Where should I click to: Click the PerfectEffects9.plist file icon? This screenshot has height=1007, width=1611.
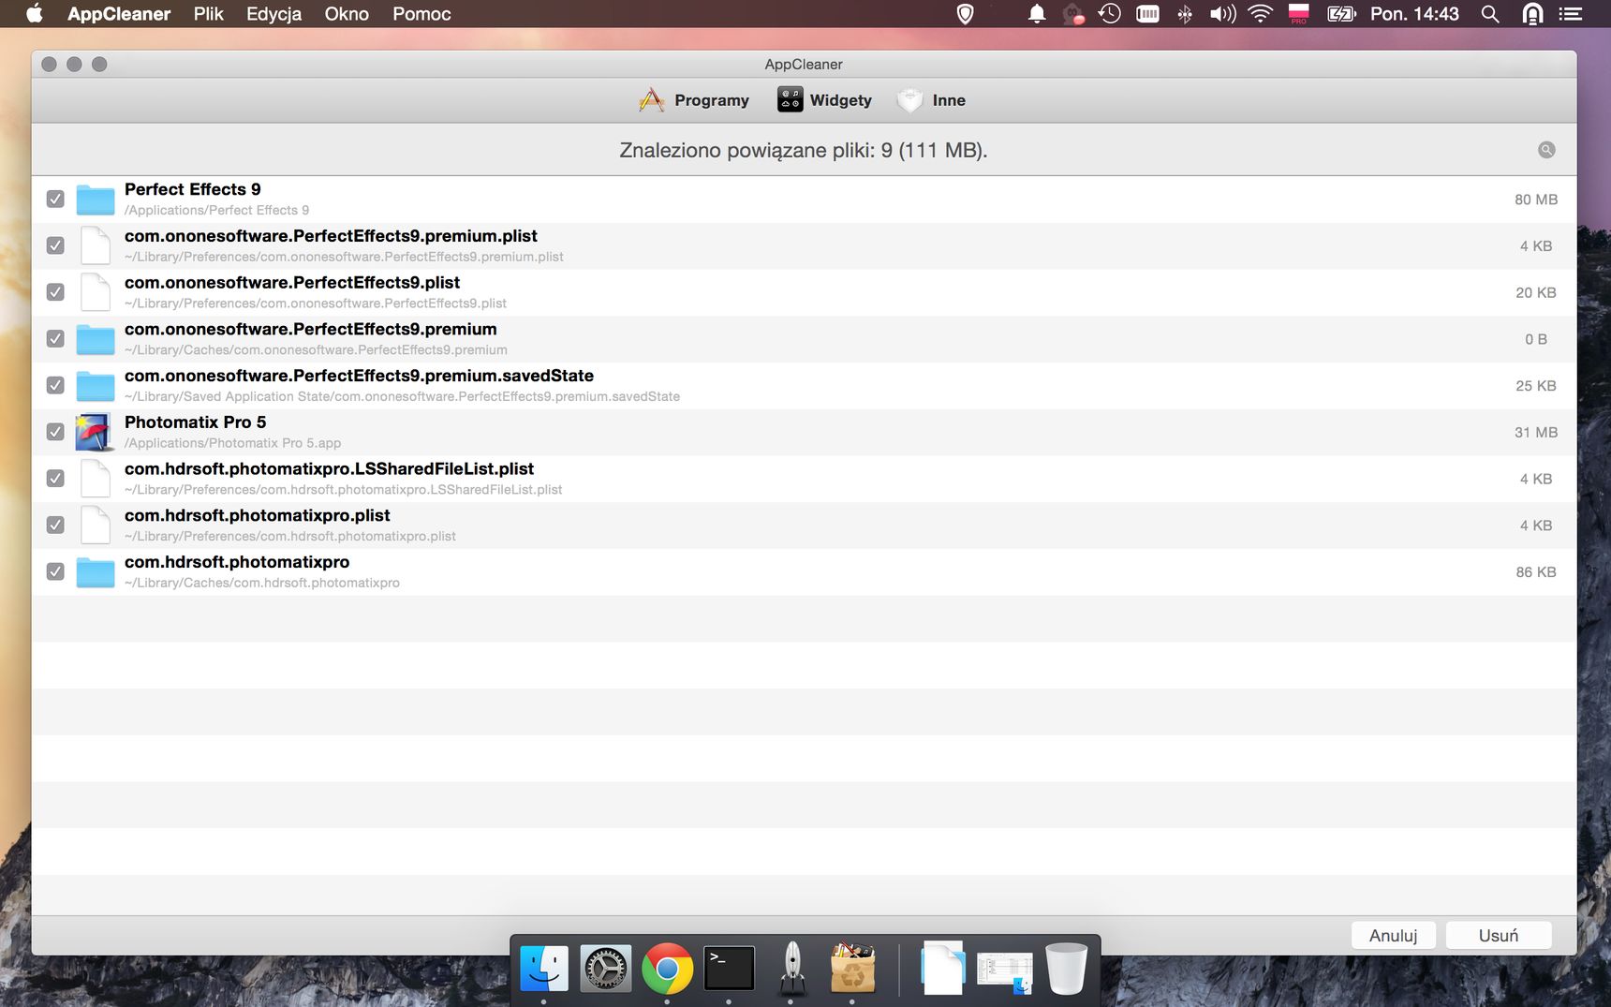pos(95,292)
